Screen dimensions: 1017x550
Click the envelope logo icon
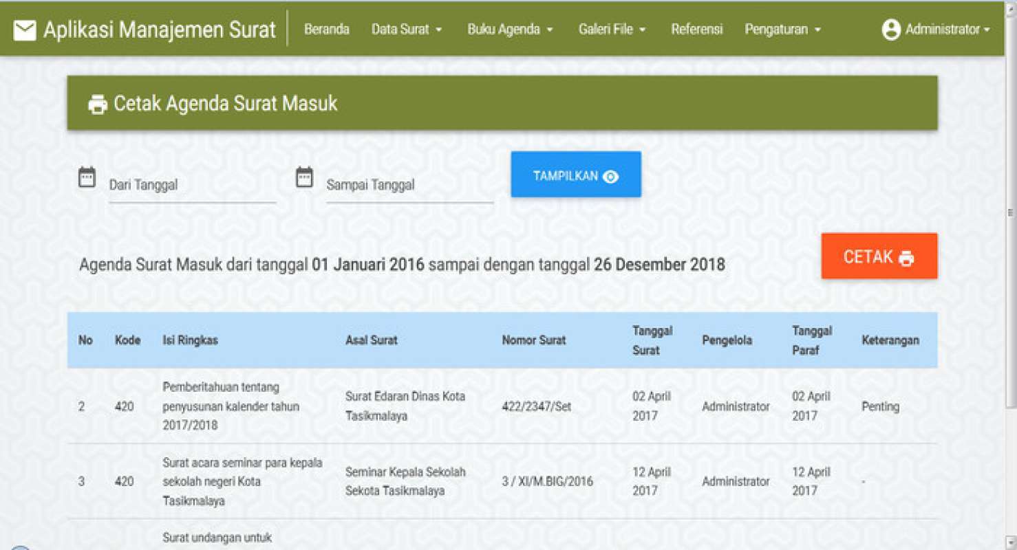26,29
